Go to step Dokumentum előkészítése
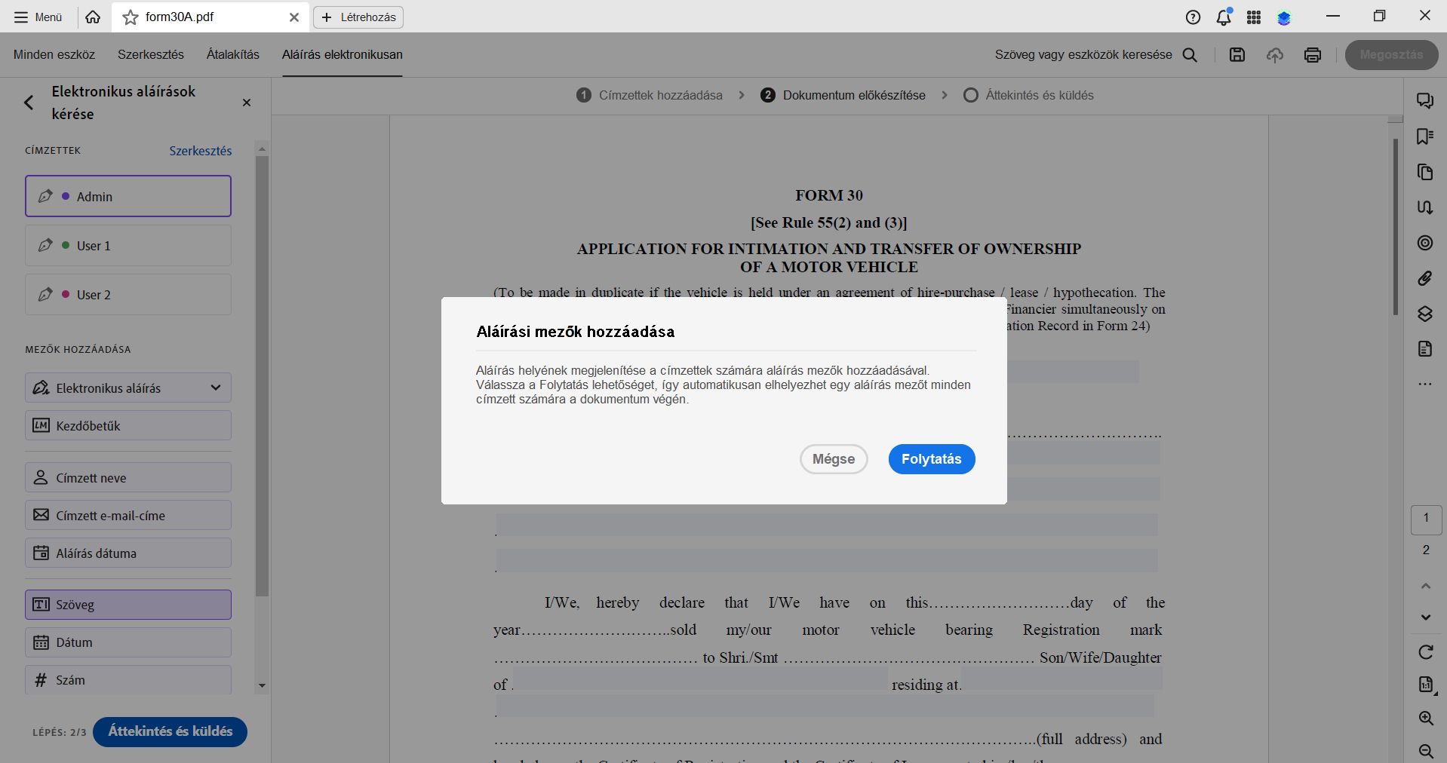The image size is (1447, 763). click(x=843, y=95)
